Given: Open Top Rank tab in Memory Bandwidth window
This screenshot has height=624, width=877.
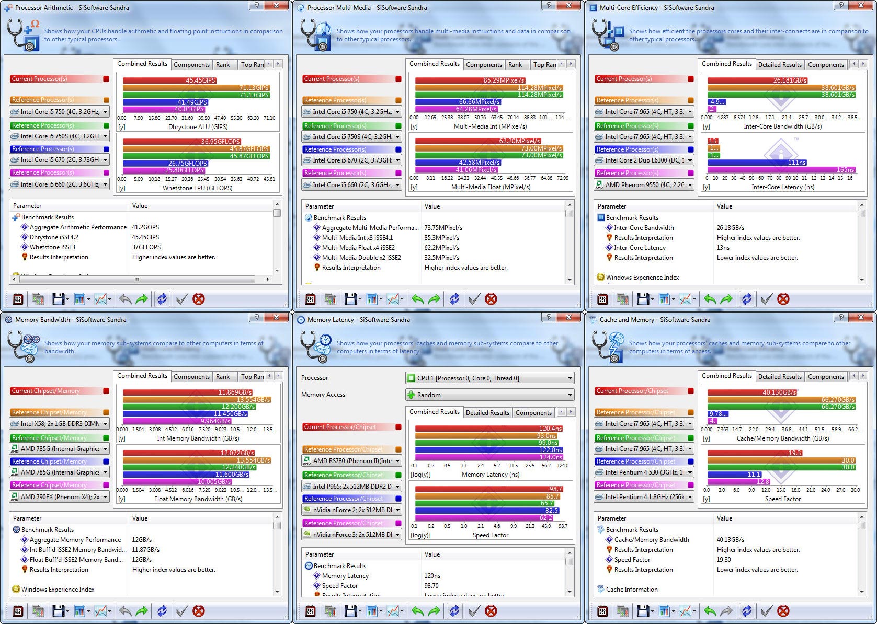Looking at the screenshot, I should point(252,377).
